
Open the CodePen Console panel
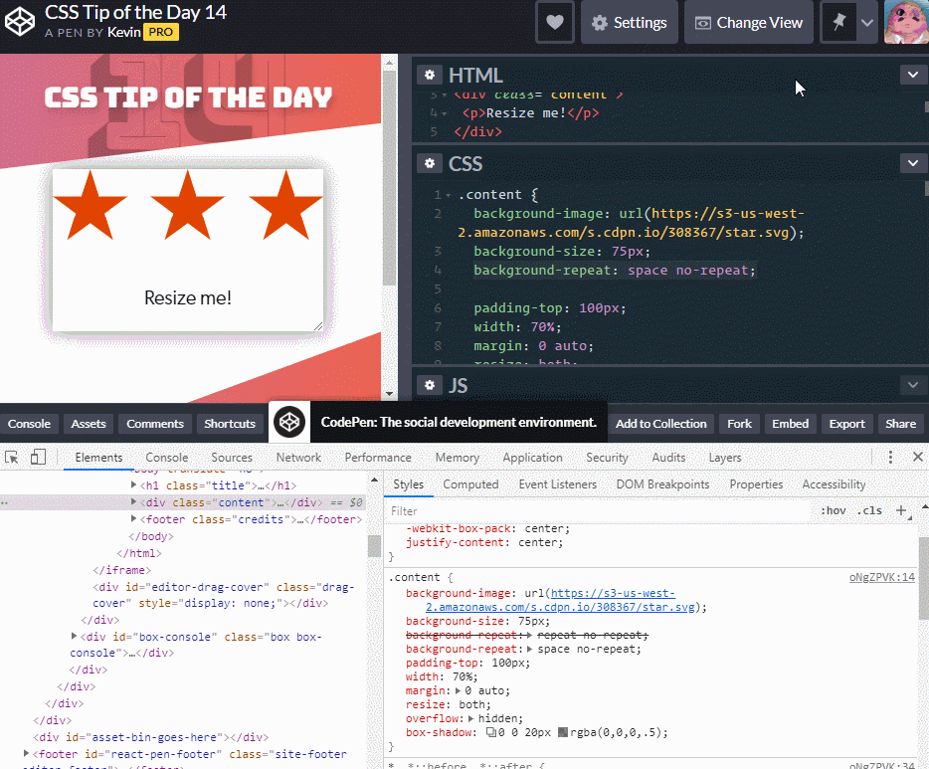(29, 424)
